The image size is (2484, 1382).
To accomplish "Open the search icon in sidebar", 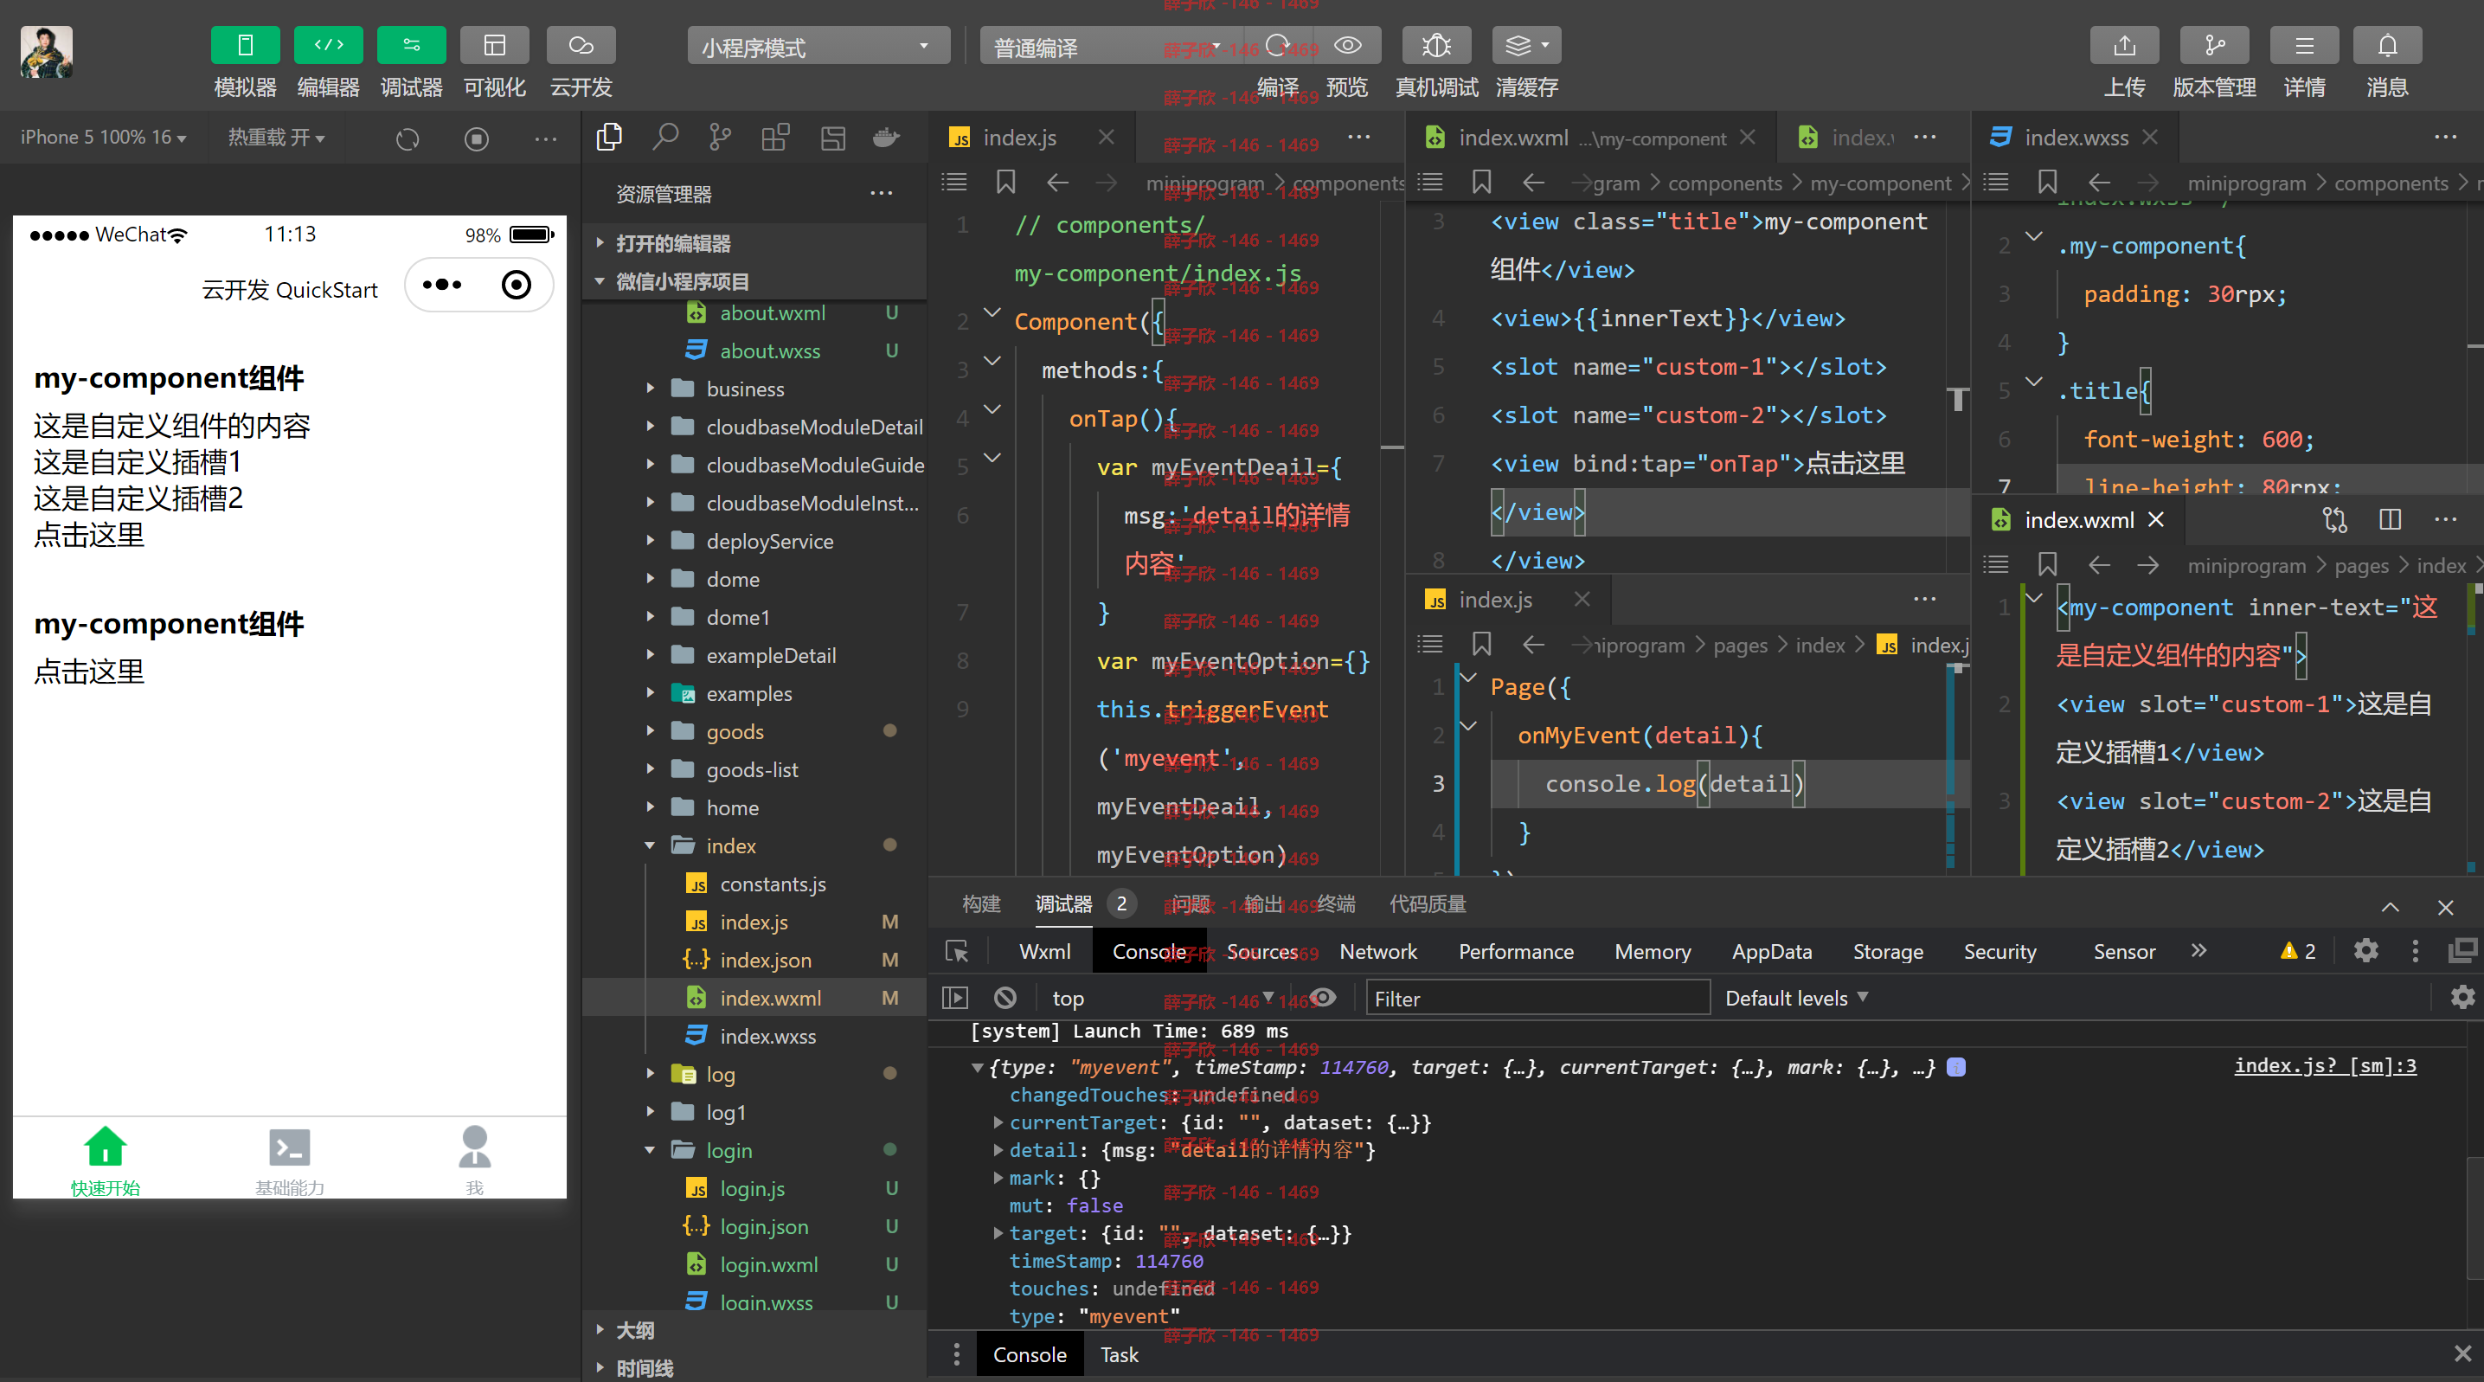I will click(665, 138).
